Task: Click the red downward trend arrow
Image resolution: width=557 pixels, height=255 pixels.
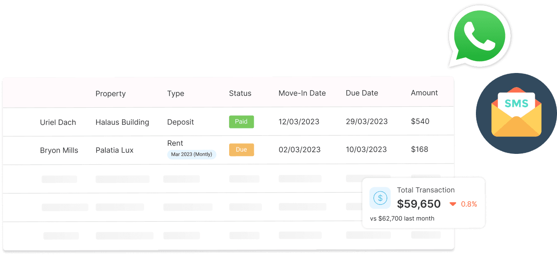Action: 453,204
